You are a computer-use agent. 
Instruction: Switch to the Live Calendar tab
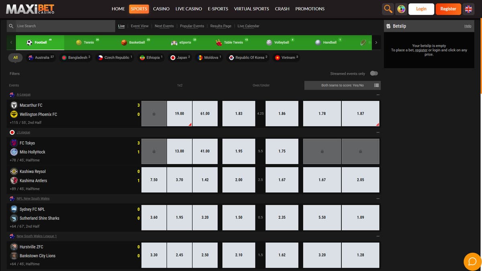pyautogui.click(x=248, y=26)
